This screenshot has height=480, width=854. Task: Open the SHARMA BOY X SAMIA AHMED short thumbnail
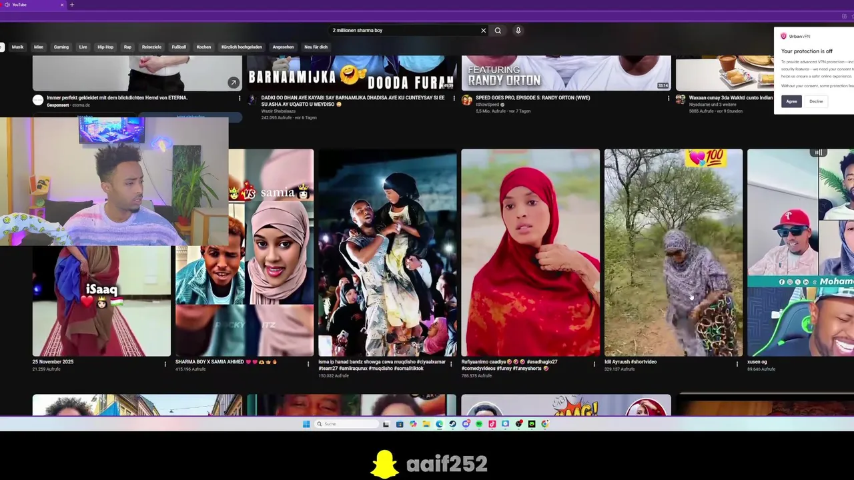[245, 253]
